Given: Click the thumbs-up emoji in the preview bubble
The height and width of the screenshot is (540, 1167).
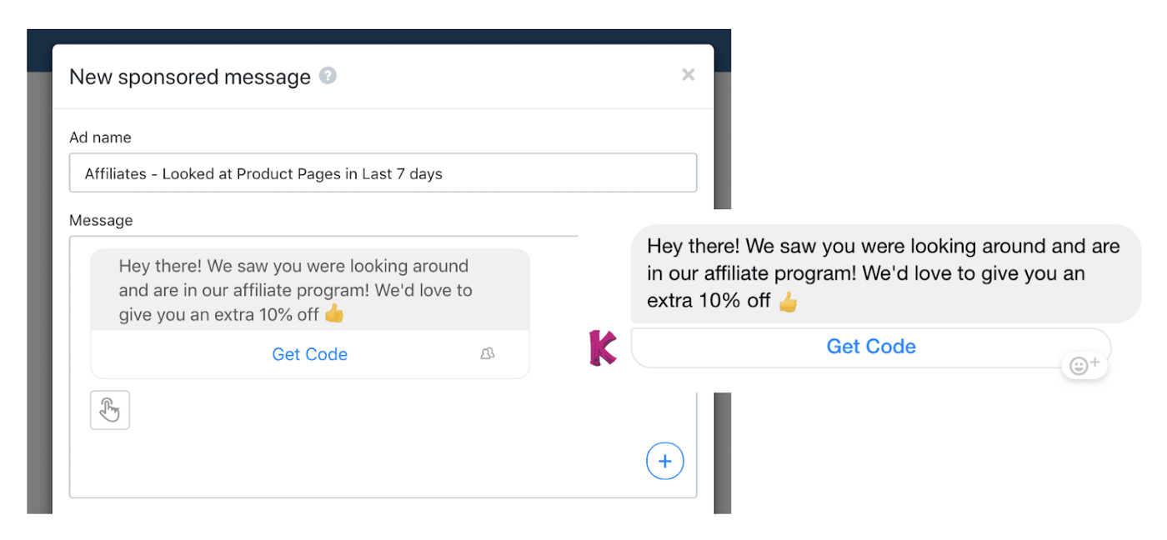Looking at the screenshot, I should 788,302.
